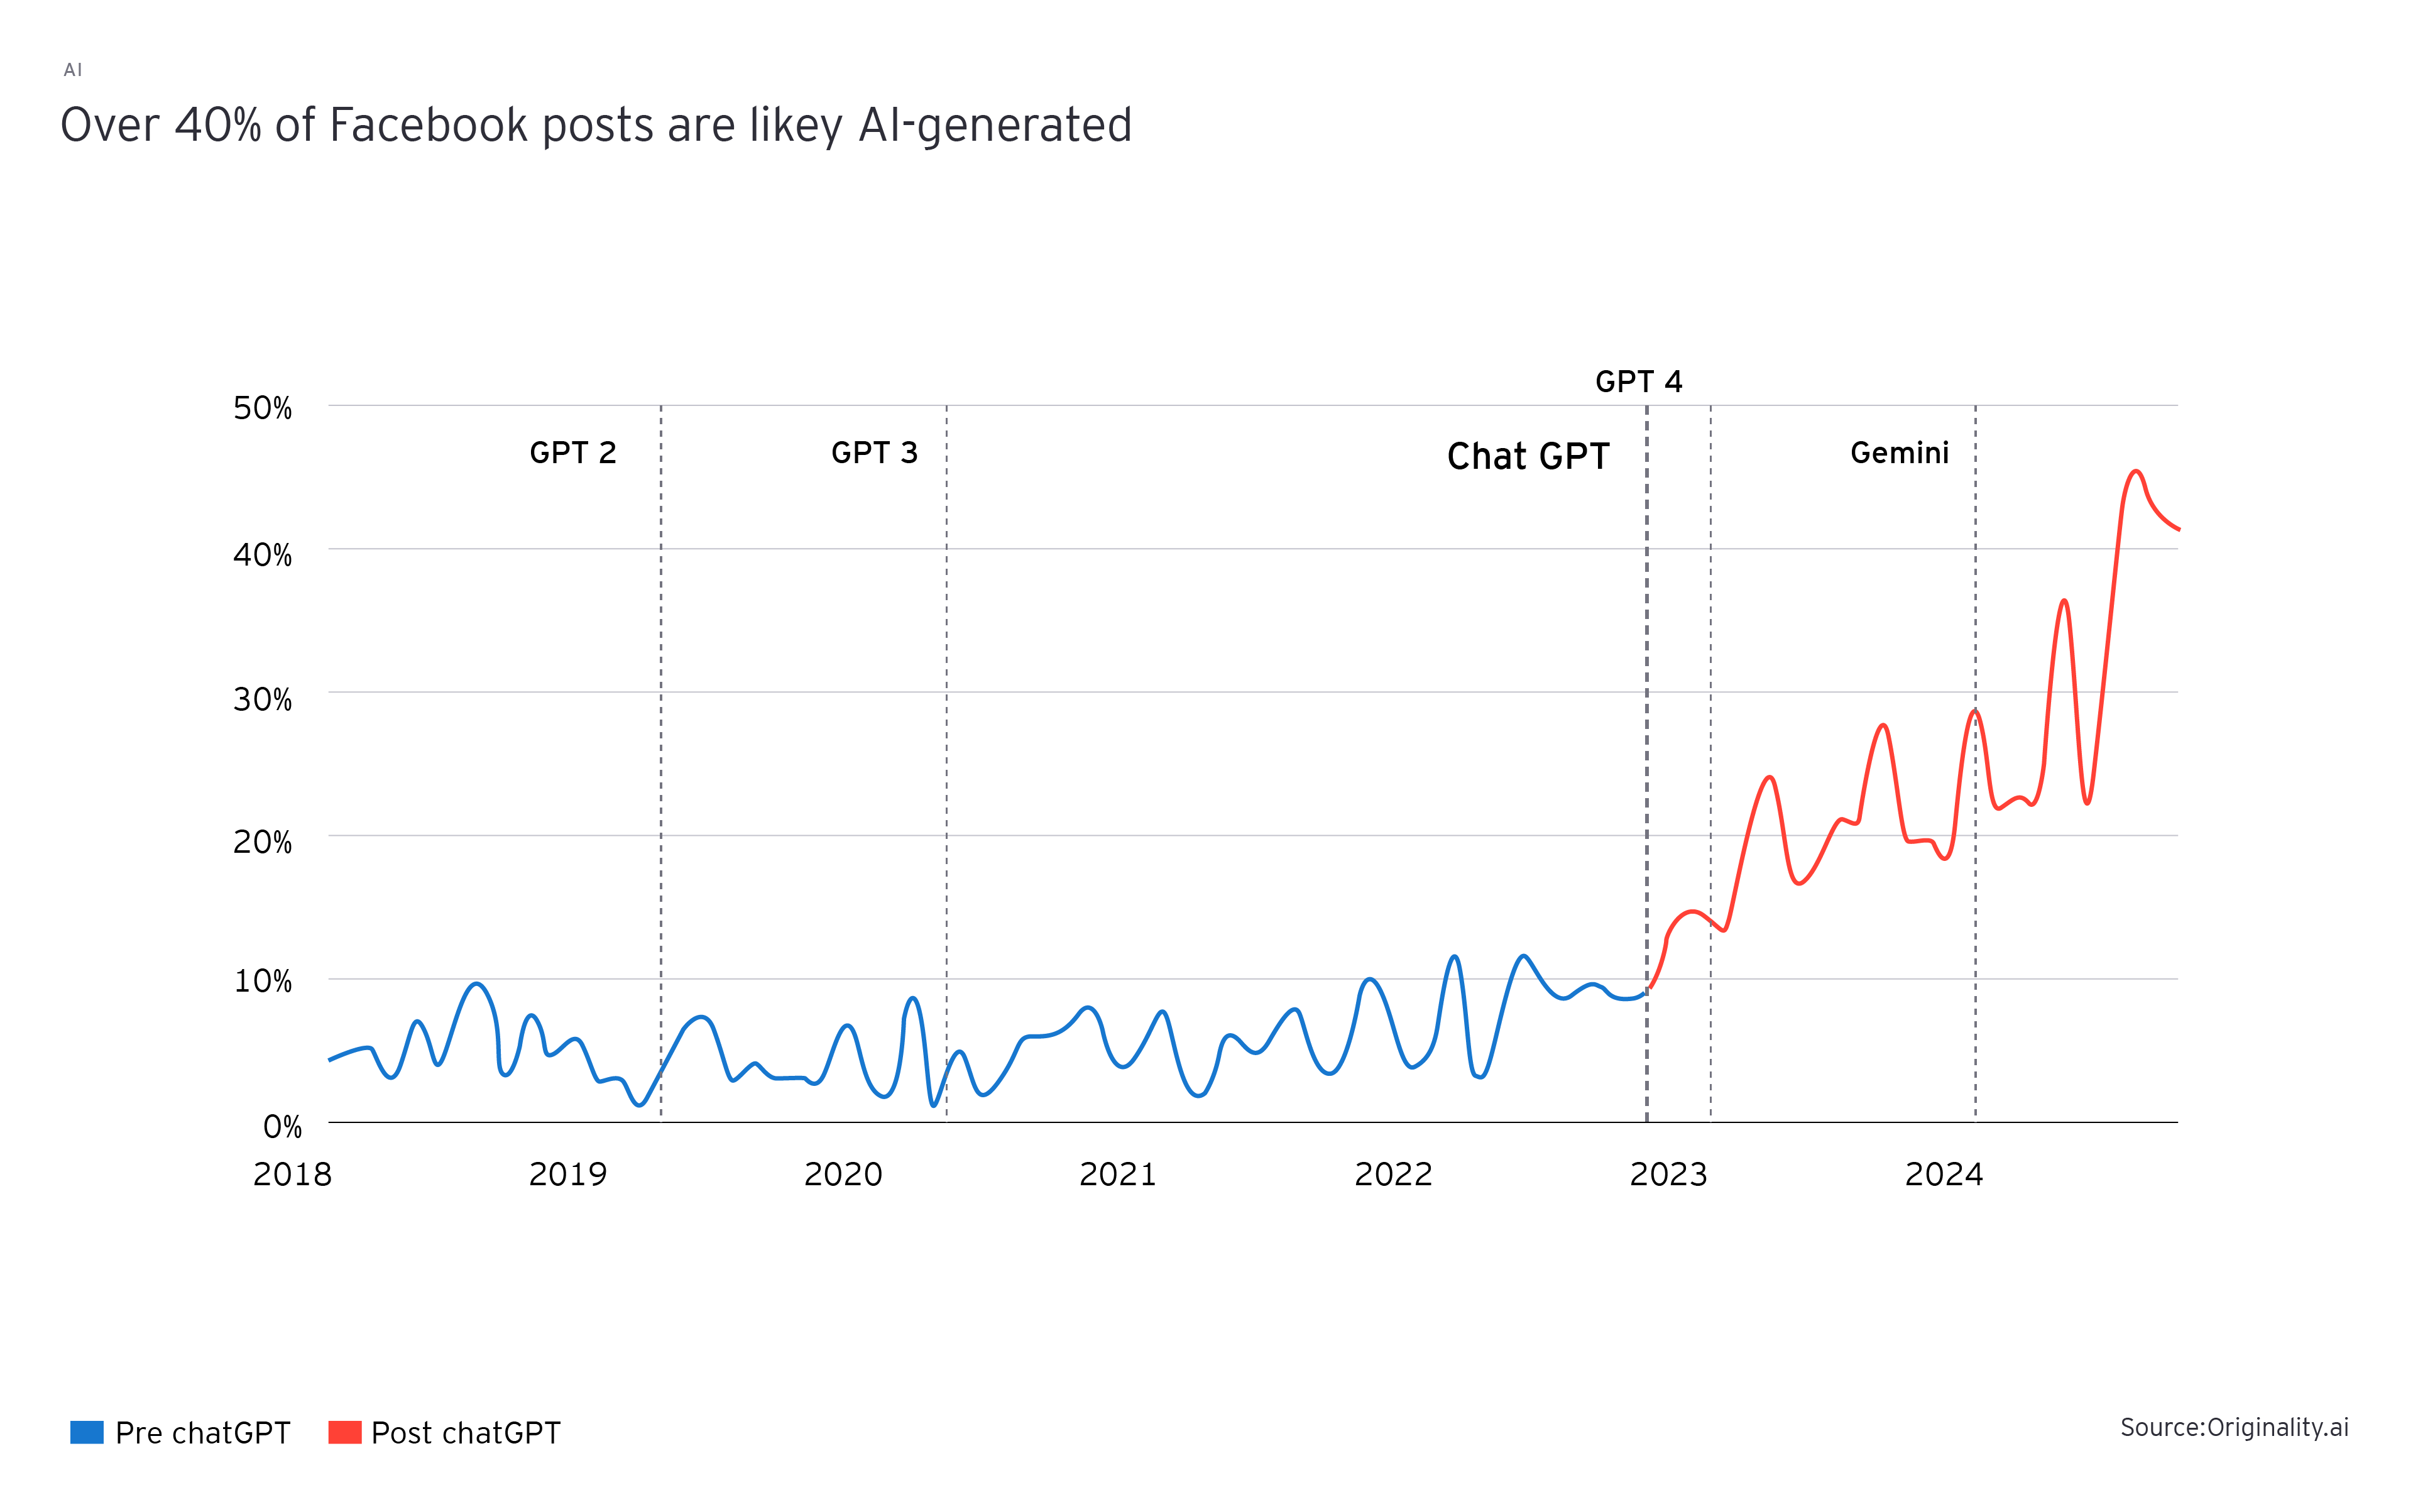Click the small AI category tag
This screenshot has width=2413, height=1512.
click(x=73, y=70)
